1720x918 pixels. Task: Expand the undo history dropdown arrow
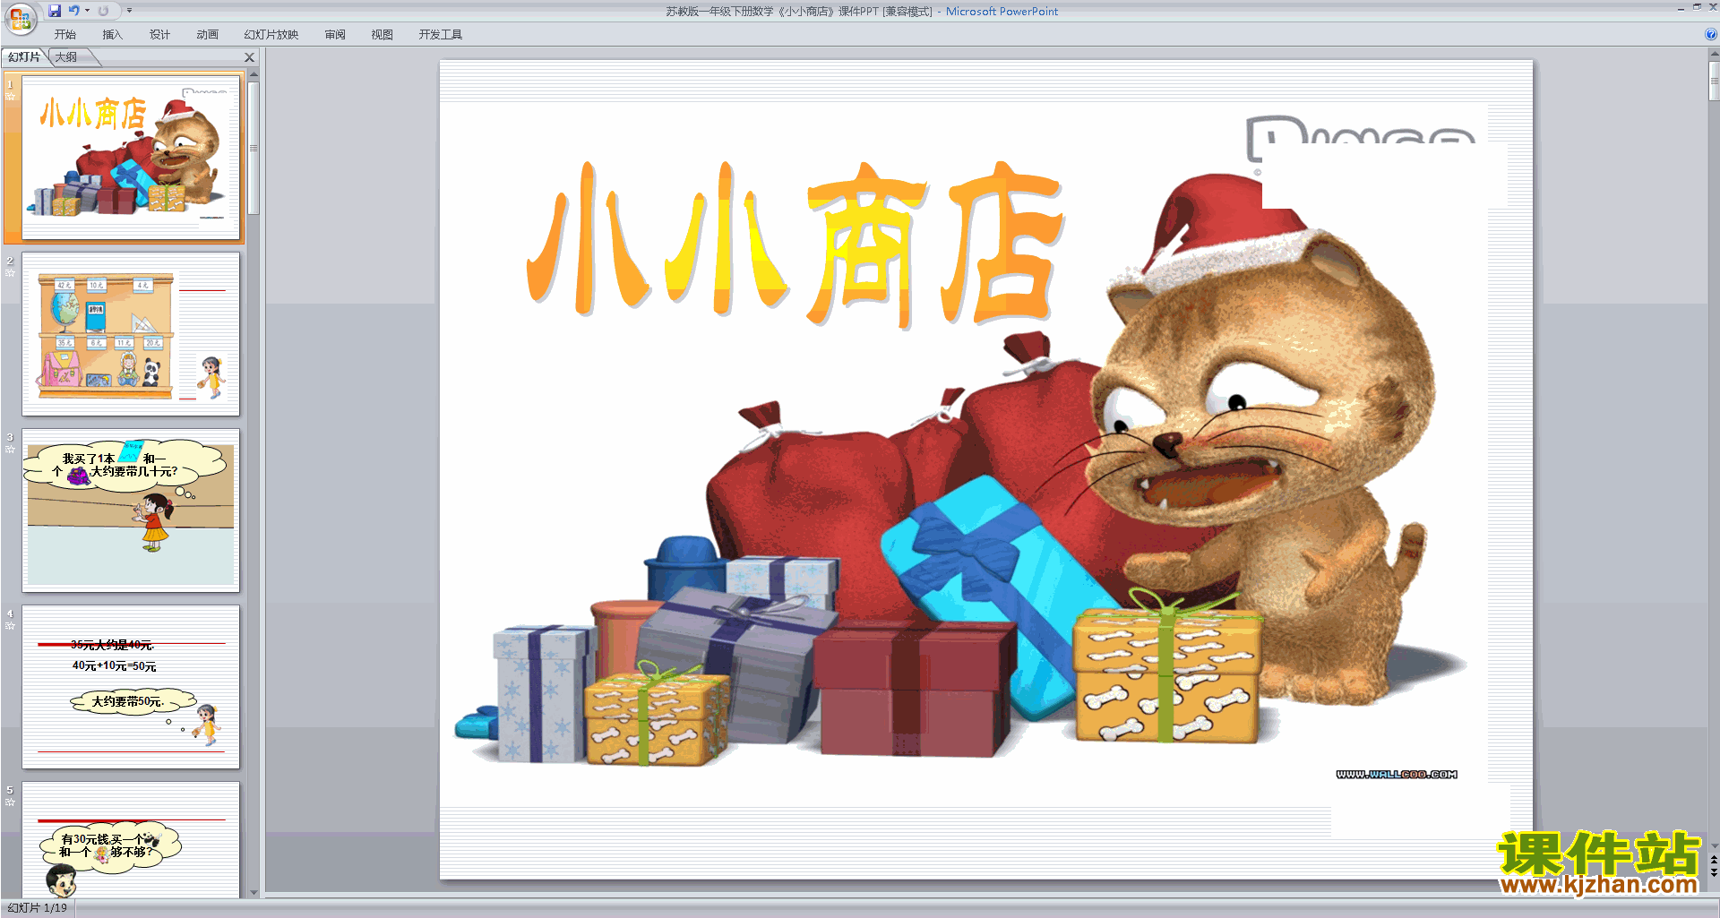coord(87,11)
